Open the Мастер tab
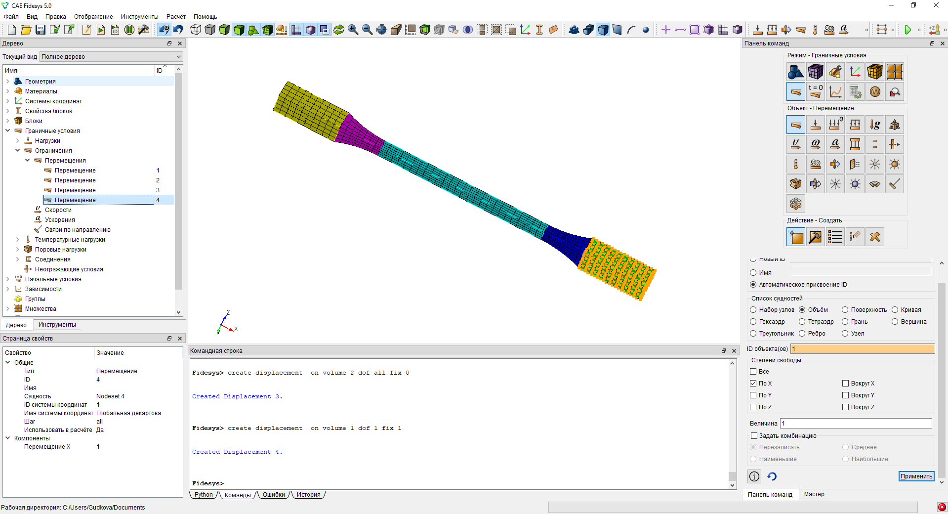This screenshot has height=514, width=948. pyautogui.click(x=814, y=494)
